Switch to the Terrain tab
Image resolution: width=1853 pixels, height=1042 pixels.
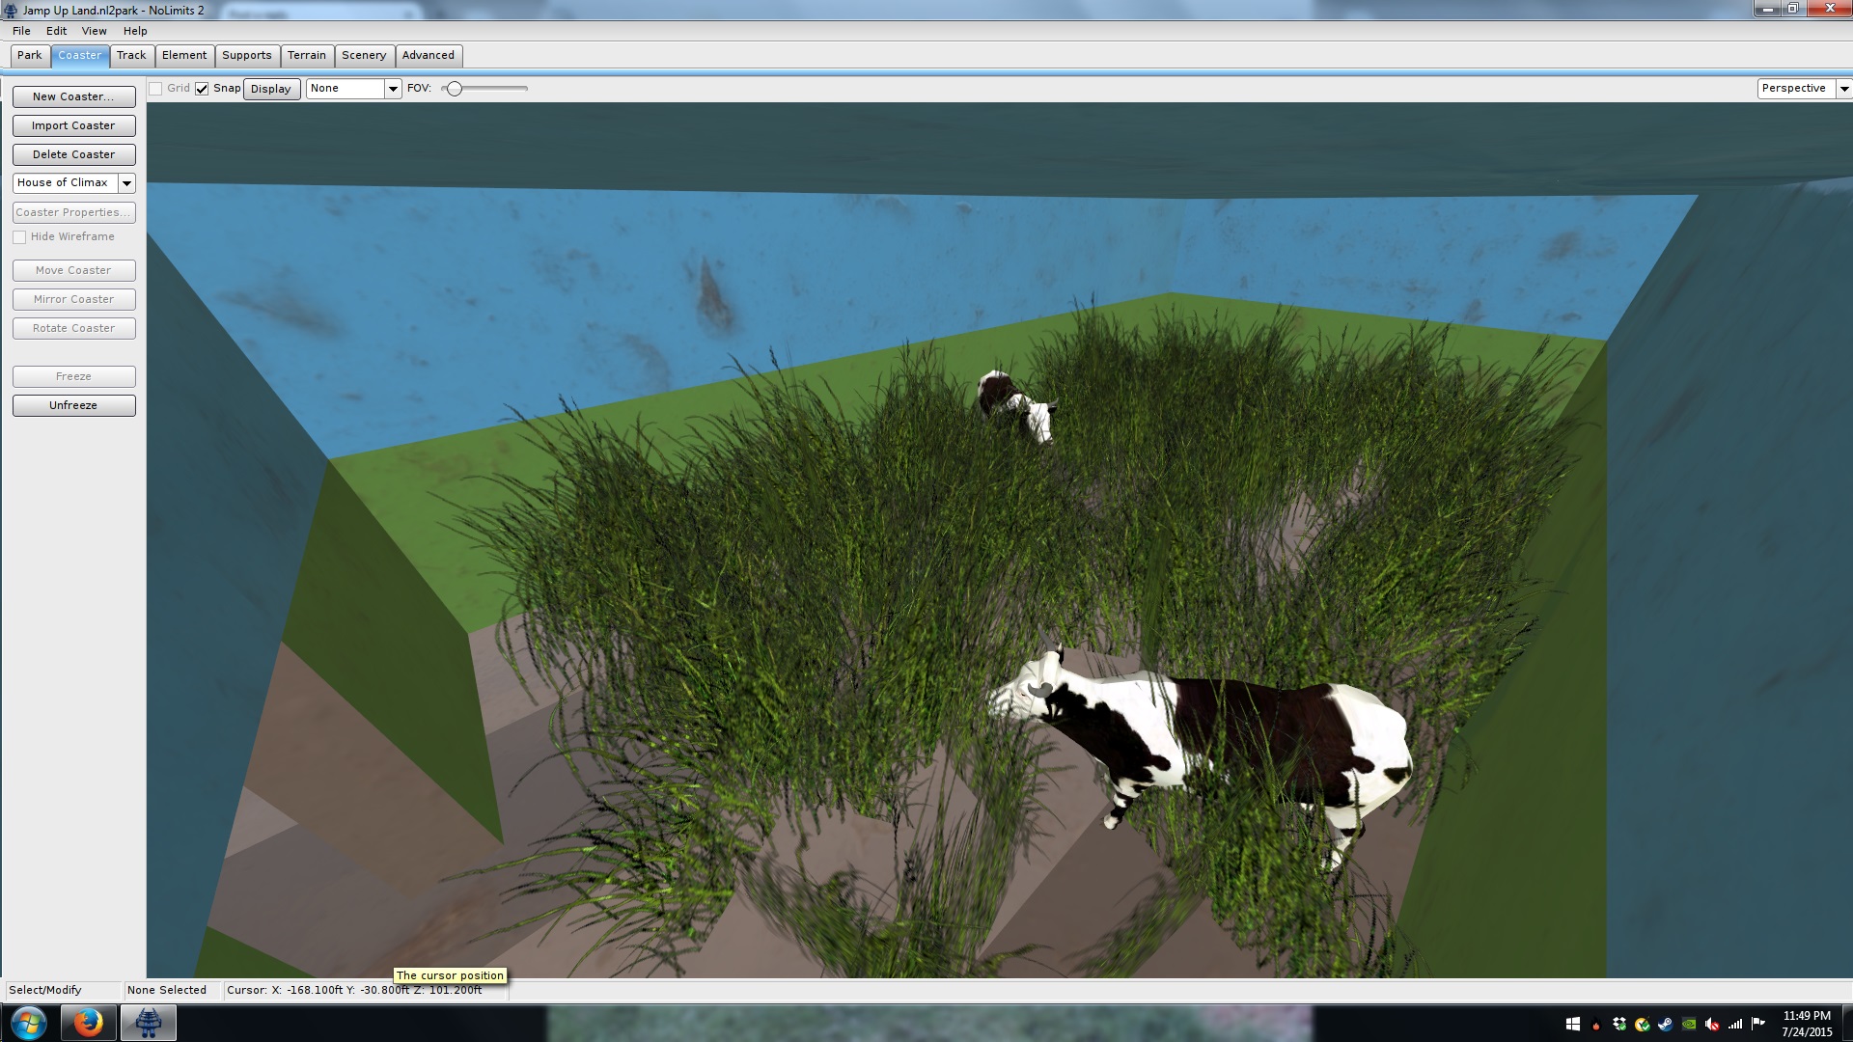pos(306,56)
